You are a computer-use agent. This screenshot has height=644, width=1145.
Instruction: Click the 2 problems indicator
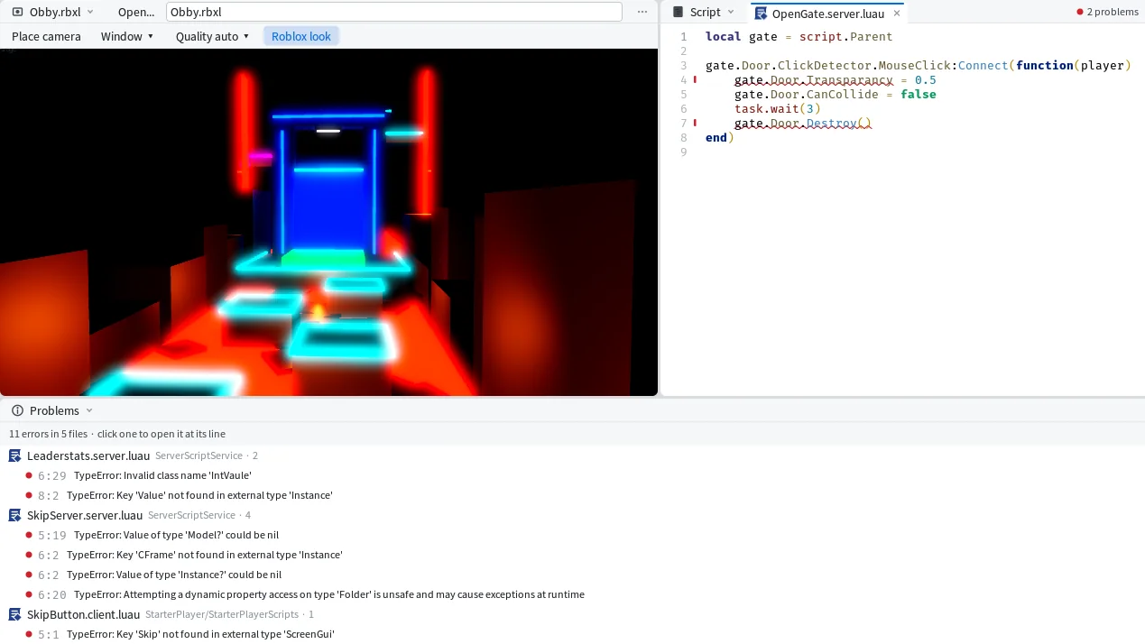(x=1107, y=12)
